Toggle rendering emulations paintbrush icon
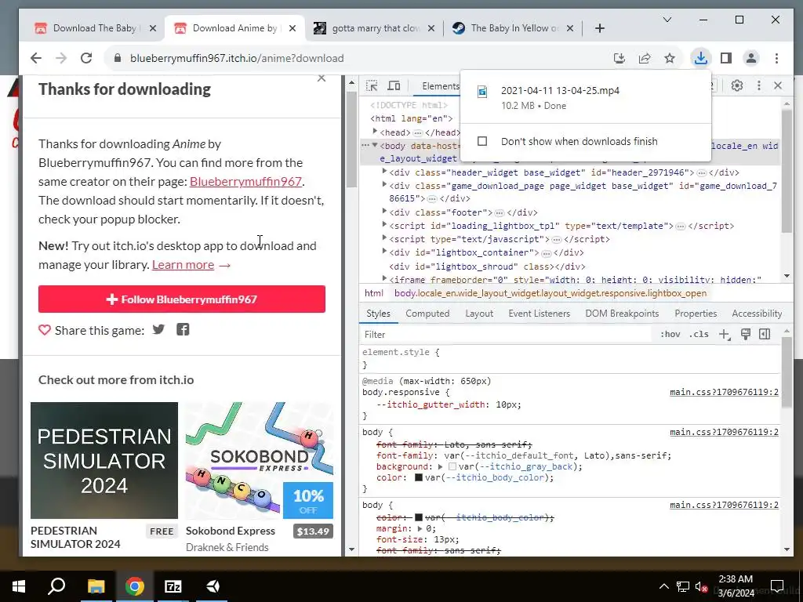803x602 pixels. (x=745, y=335)
